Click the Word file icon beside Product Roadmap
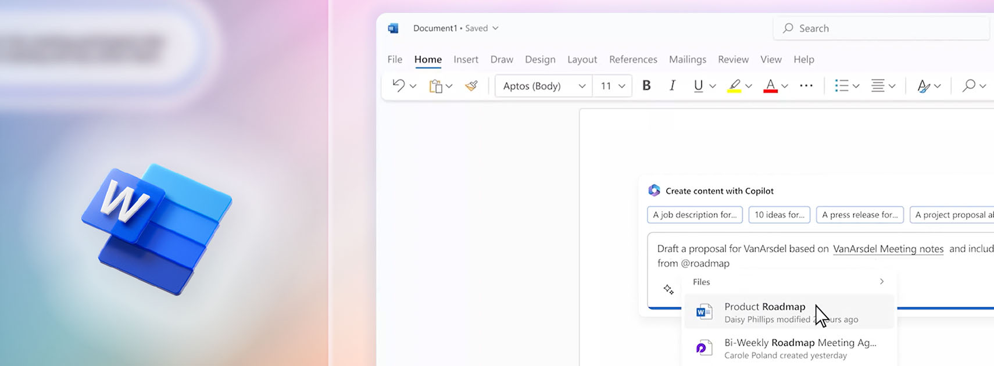Screen dimensions: 994x366 pyautogui.click(x=704, y=312)
